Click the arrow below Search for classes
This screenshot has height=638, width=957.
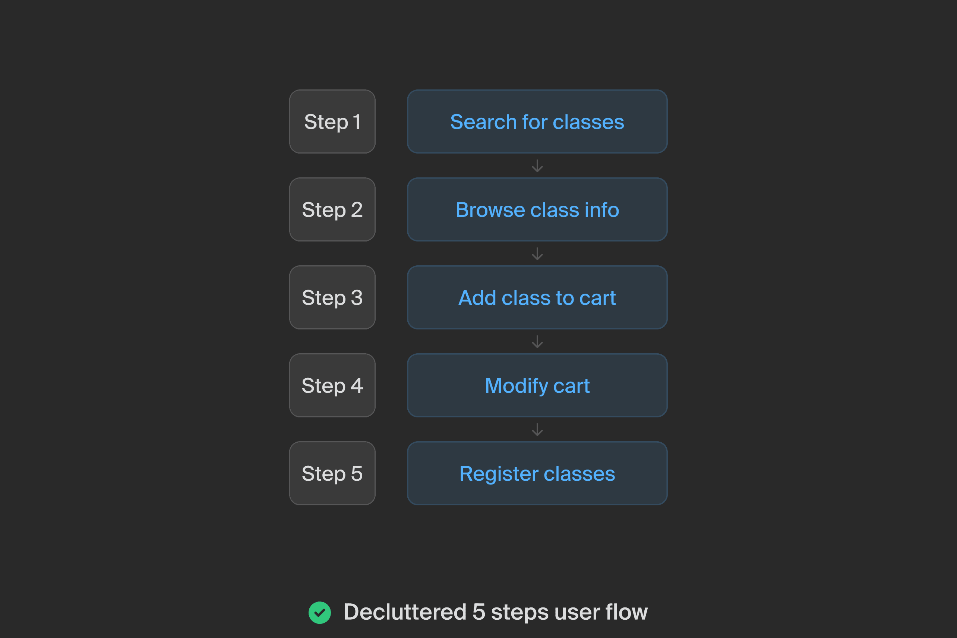pyautogui.click(x=537, y=165)
